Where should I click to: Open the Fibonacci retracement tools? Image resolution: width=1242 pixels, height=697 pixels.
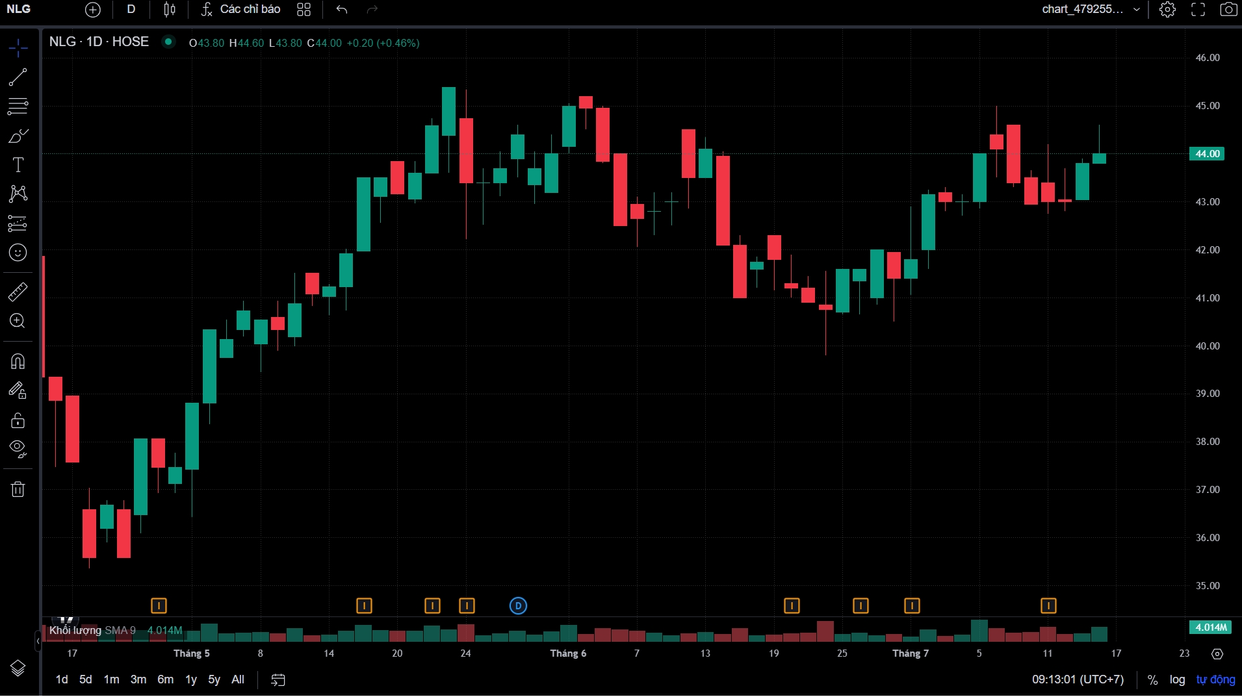[x=18, y=107]
